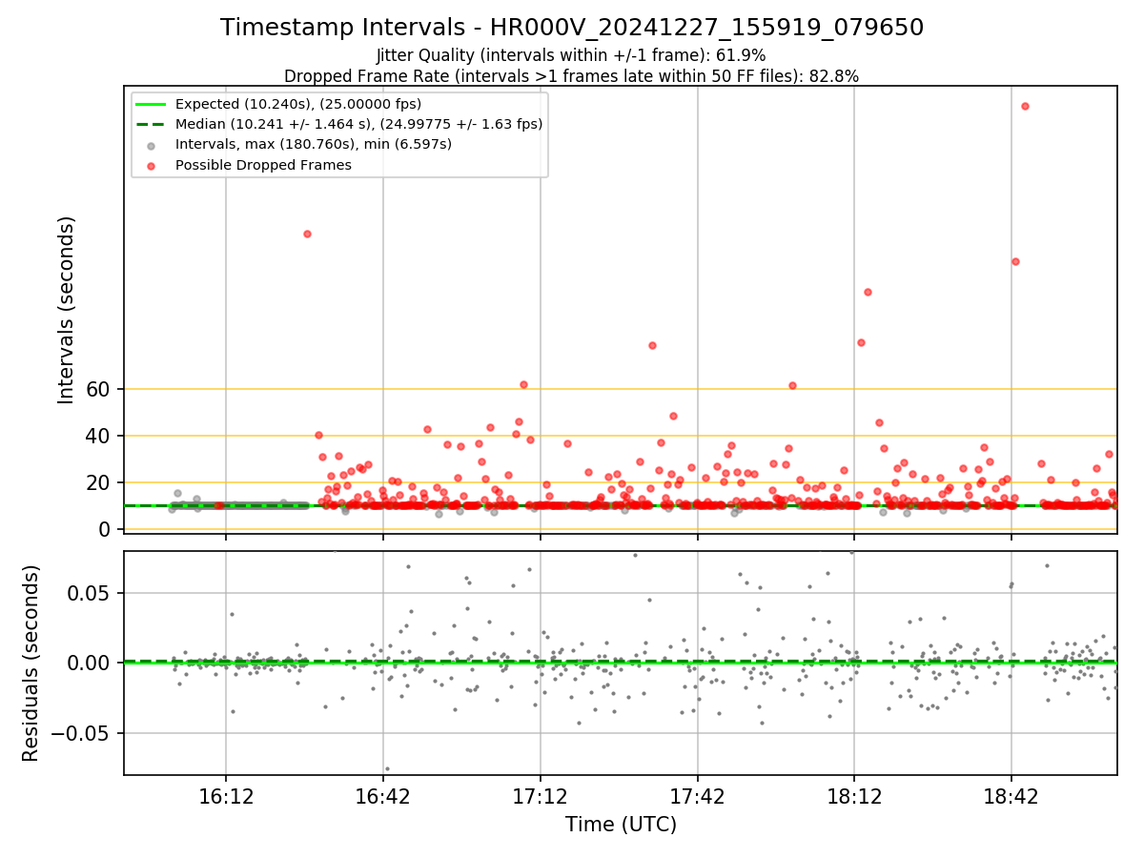The width and height of the screenshot is (1144, 858).
Task: Click the solid green line sample in legend
Action: tap(151, 104)
